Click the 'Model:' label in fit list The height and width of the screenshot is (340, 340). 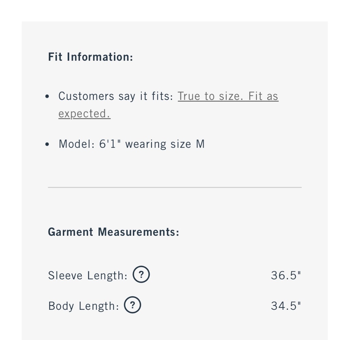[x=77, y=144]
